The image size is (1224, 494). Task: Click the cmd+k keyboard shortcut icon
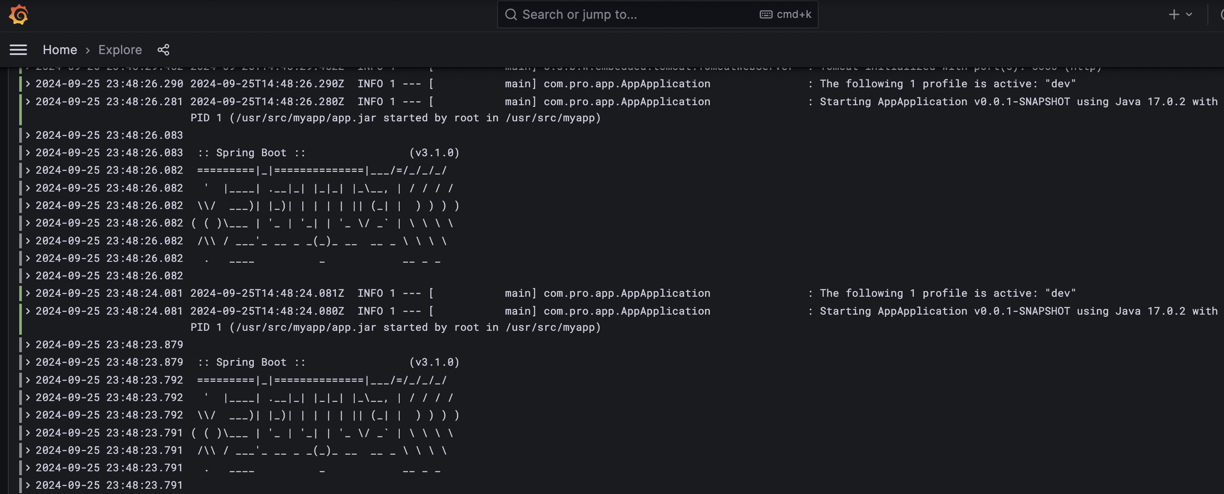click(765, 15)
